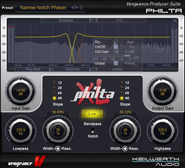Viewport: 185px width, 168px height.
Task: Click the Input Gain knob
Action: point(21,91)
